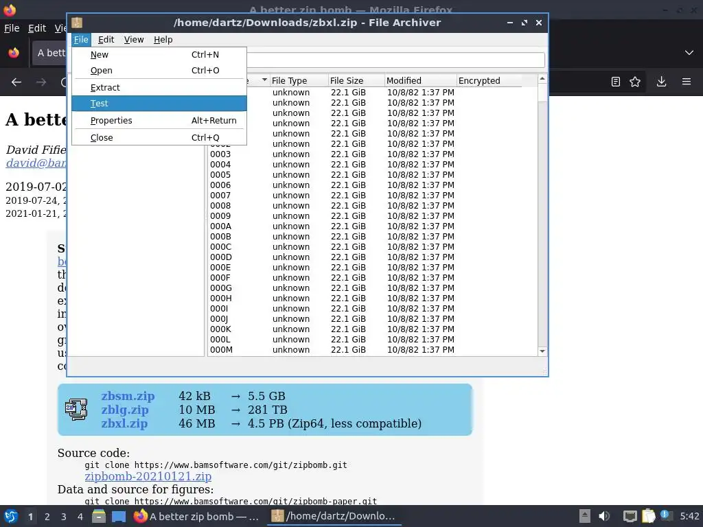Open the clipboard manager tray icon

(649, 516)
